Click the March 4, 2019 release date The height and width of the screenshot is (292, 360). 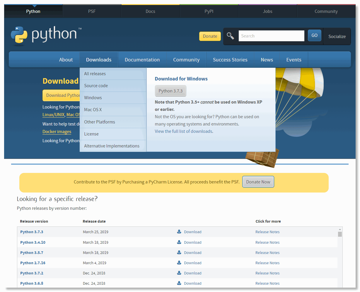(95, 263)
